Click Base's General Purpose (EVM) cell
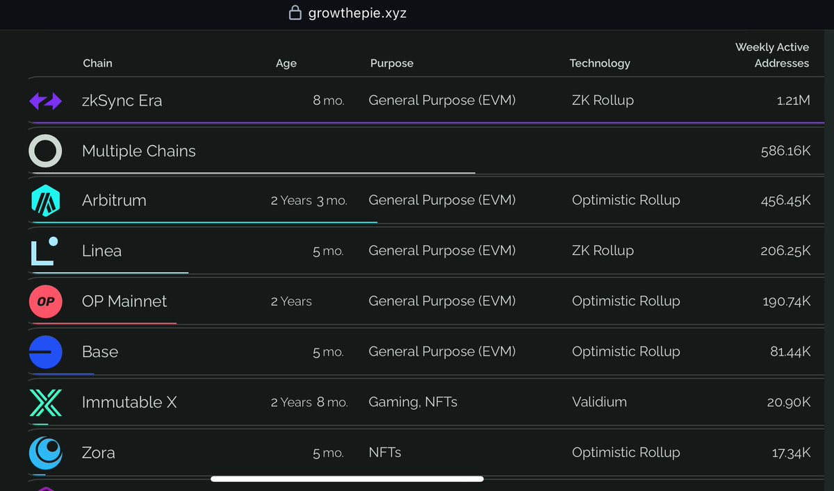 click(x=442, y=352)
